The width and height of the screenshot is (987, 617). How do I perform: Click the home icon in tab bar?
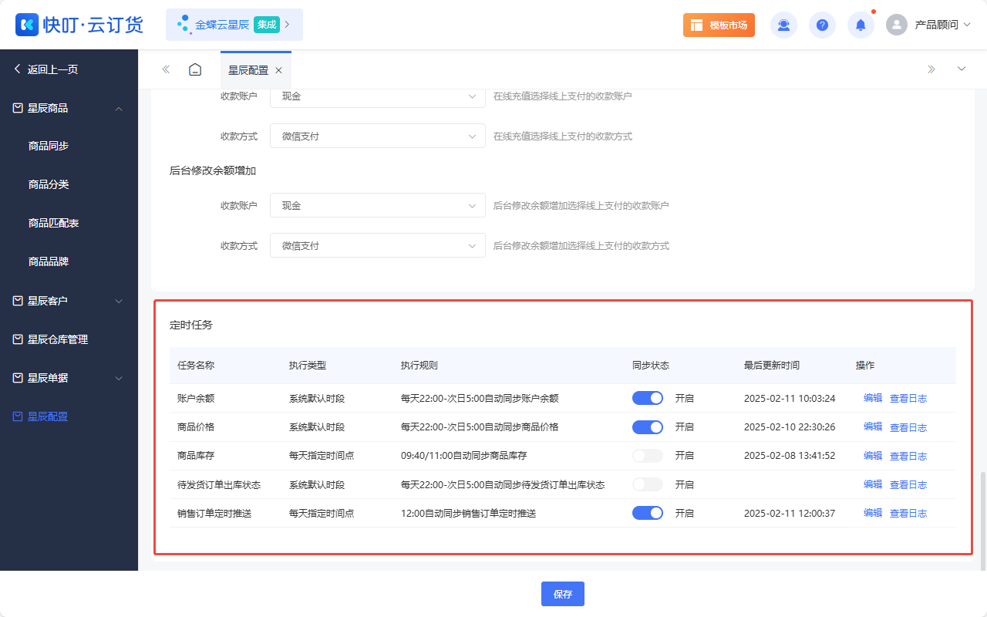pyautogui.click(x=195, y=69)
